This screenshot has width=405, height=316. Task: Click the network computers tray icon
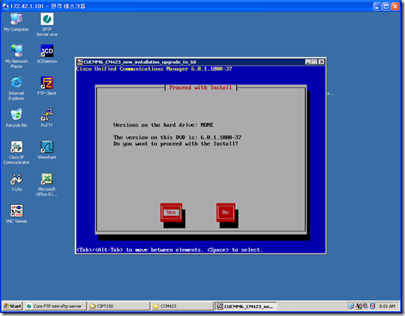(x=351, y=306)
